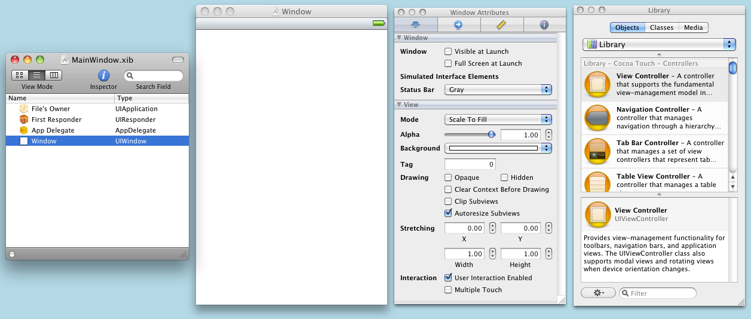Click the Alpha 1.00 text field
This screenshot has height=319, width=751.
coord(521,135)
